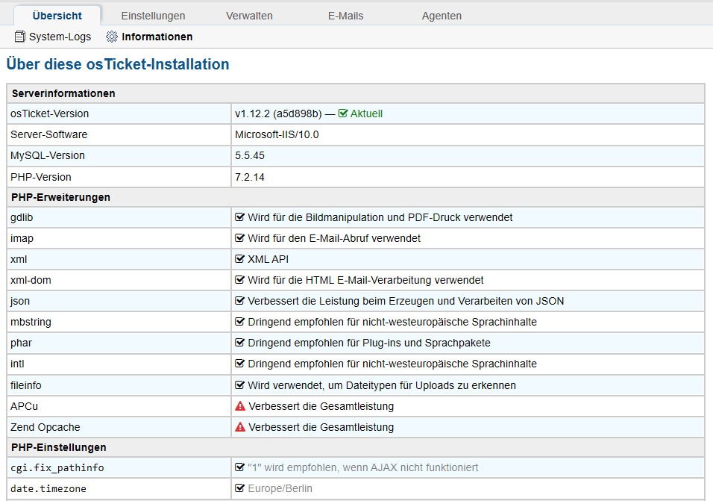
Task: Click the red warning icon for APCu
Action: [x=240, y=406]
